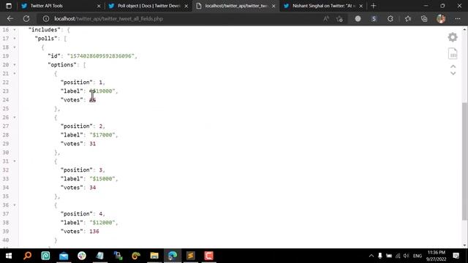Click the page vertical scrollbar thumb
Image resolution: width=468 pixels, height=263 pixels.
(464, 161)
